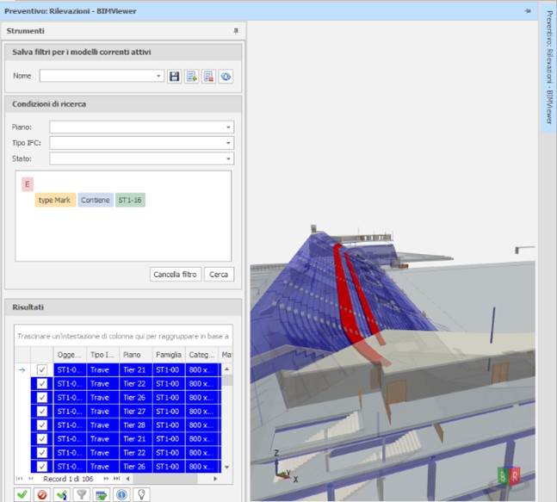Click the save filter floppy disk icon
This screenshot has width=557, height=502.
[175, 77]
